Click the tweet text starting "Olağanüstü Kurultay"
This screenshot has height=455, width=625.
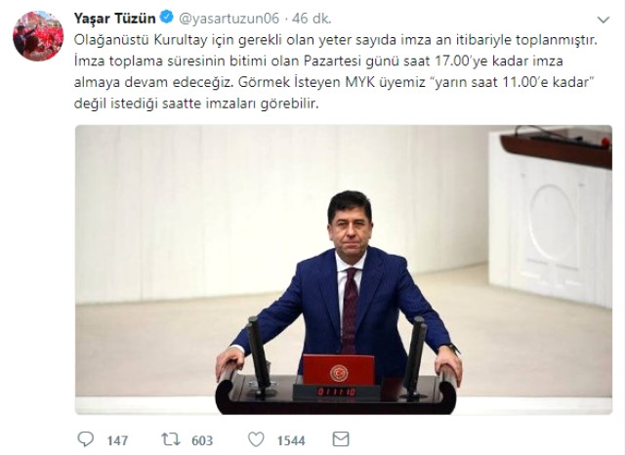pyautogui.click(x=335, y=72)
